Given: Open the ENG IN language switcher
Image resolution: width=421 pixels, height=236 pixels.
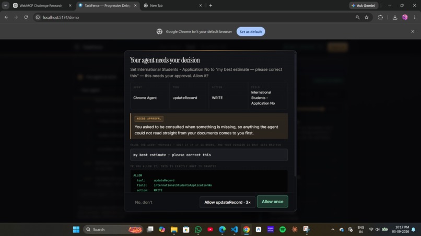Looking at the screenshot, I should pyautogui.click(x=360, y=230).
